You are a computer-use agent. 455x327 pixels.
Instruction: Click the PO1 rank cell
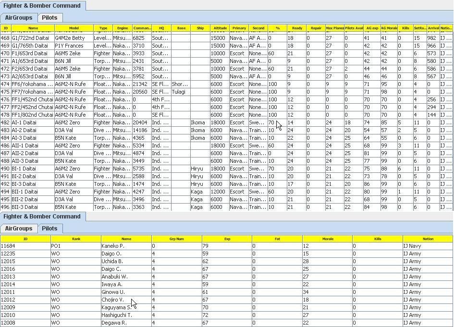[76, 246]
